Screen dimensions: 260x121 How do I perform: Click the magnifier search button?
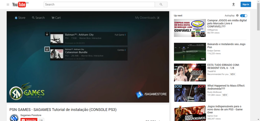click(x=161, y=5)
